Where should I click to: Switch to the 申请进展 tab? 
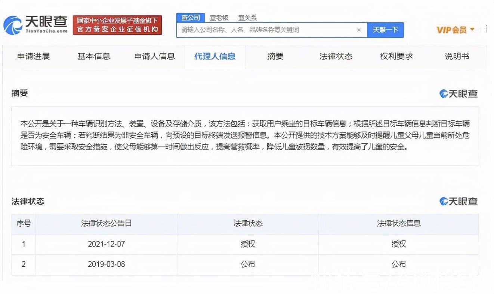[33, 56]
